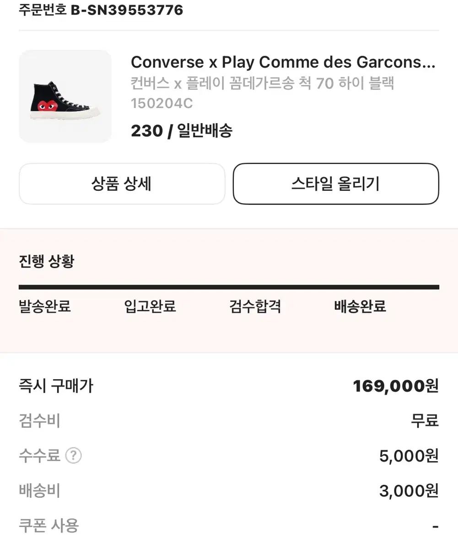Select the 검수합격 status step
This screenshot has width=458, height=549.
(x=255, y=306)
